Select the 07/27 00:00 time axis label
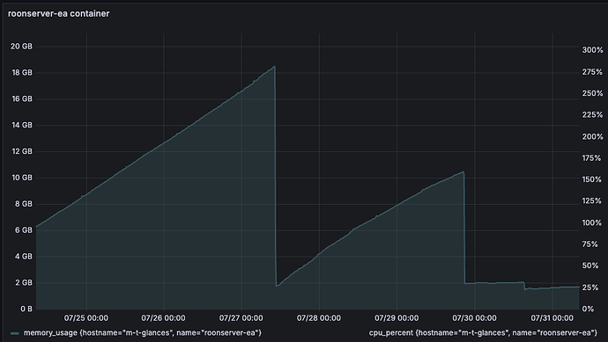 241,318
